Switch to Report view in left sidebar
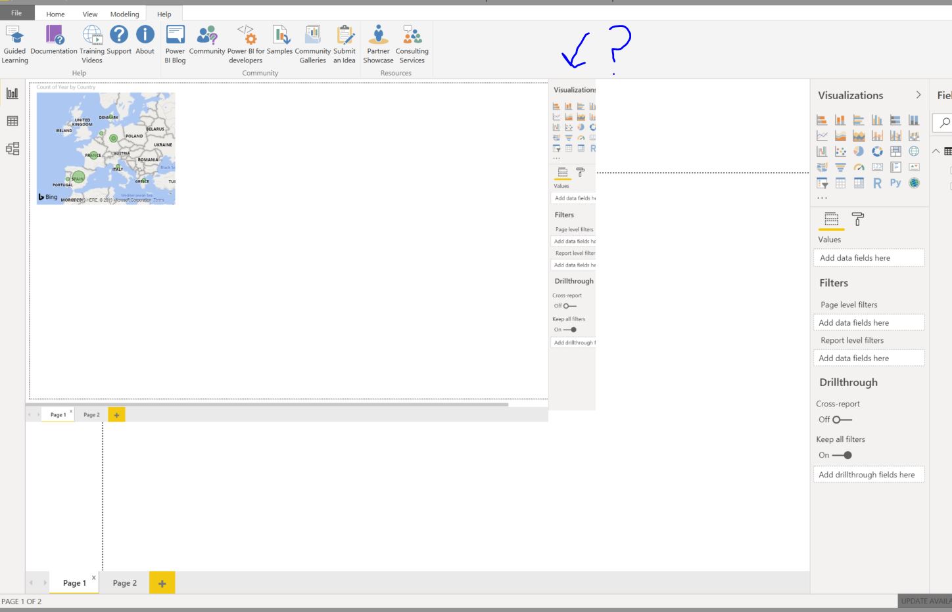This screenshot has height=612, width=952. coord(12,93)
